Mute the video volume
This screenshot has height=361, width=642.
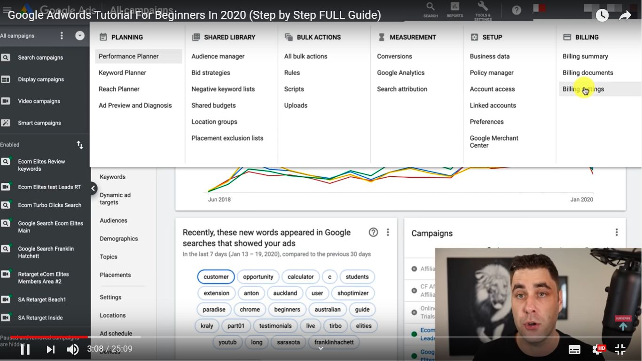(73, 349)
